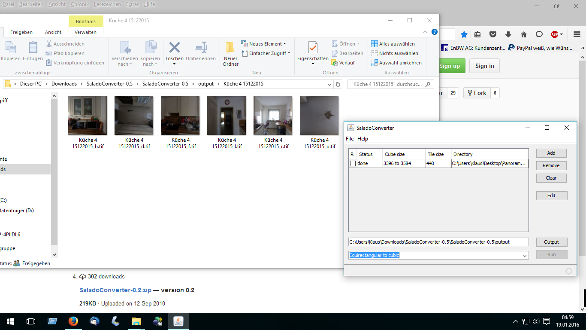This screenshot has width=586, height=330.
Task: Switch to the Ansicht ribbon tab
Action: [x=53, y=32]
